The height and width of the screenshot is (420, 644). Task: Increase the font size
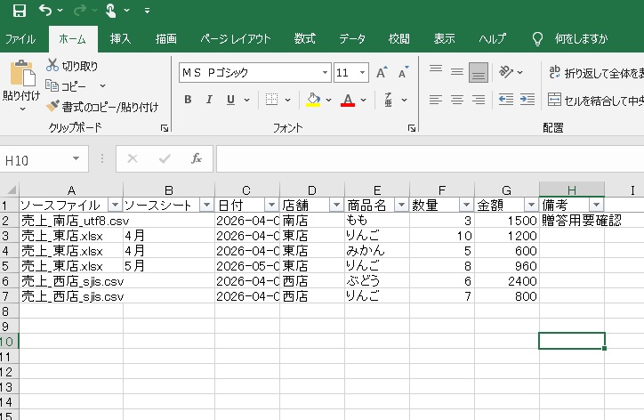382,73
